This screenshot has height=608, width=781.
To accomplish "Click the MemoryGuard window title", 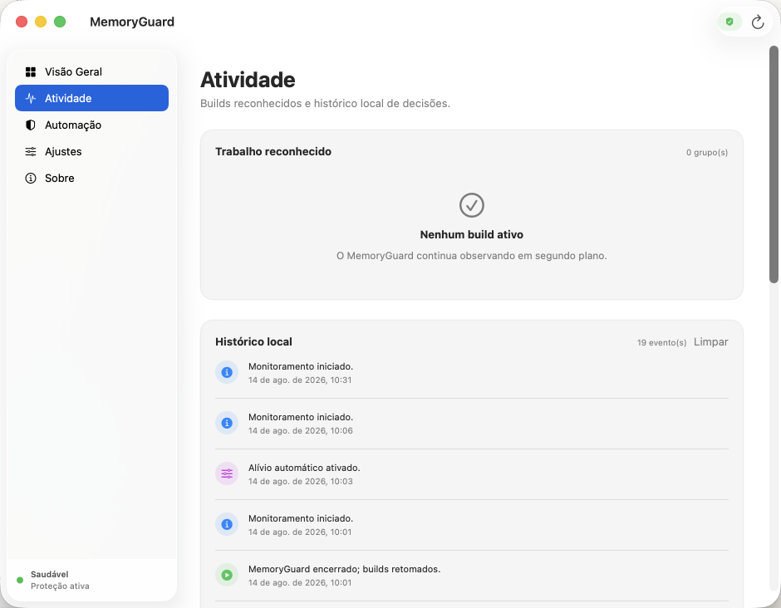I will (x=132, y=22).
